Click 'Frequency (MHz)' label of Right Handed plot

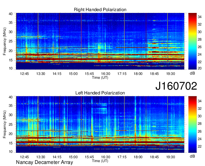pos(5,41)
